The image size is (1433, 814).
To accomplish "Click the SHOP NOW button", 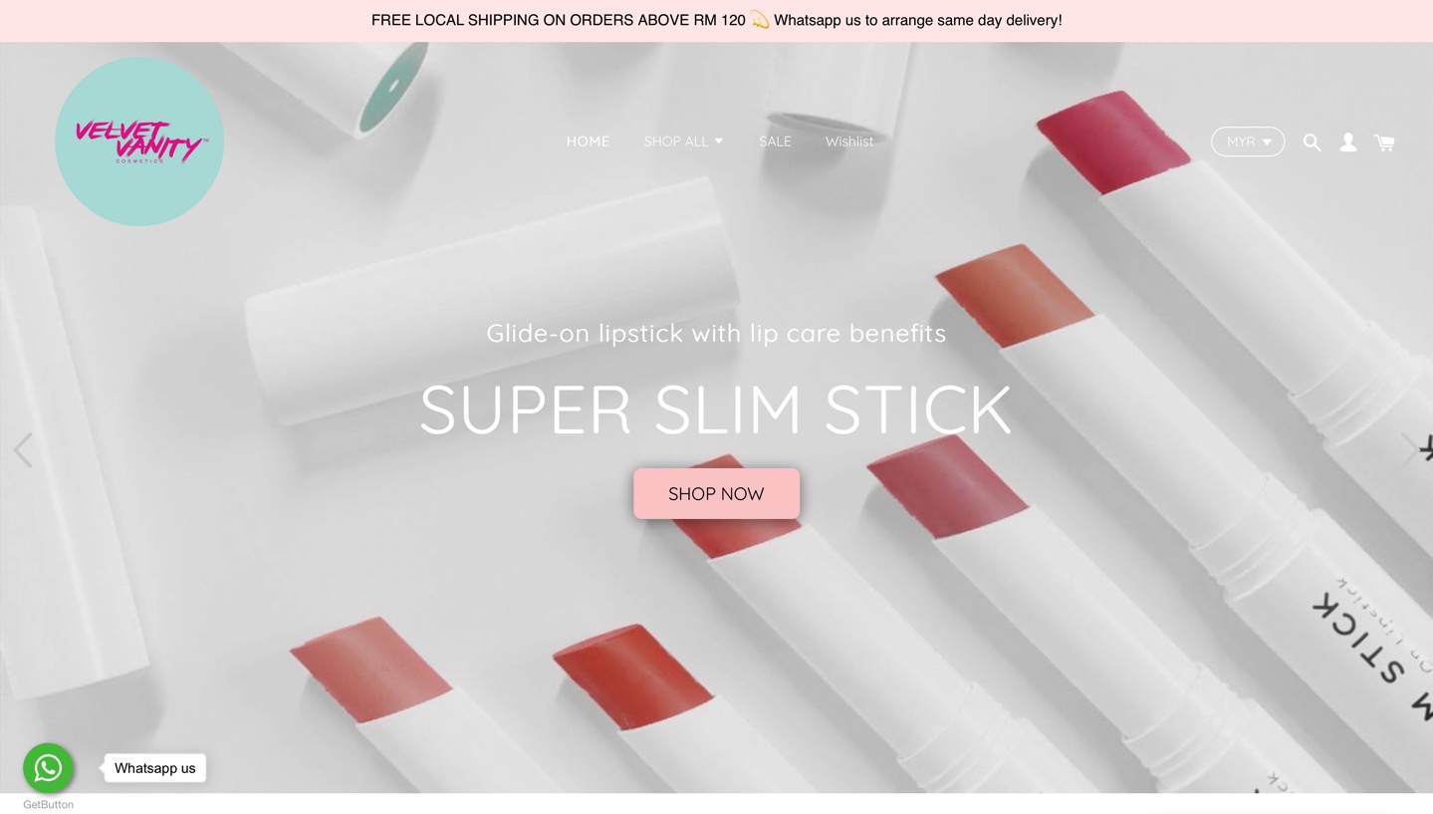I will [716, 493].
